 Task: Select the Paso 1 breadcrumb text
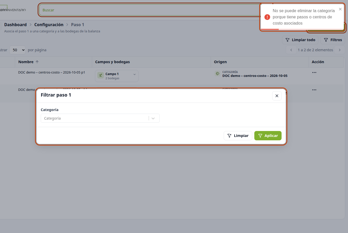point(78,25)
